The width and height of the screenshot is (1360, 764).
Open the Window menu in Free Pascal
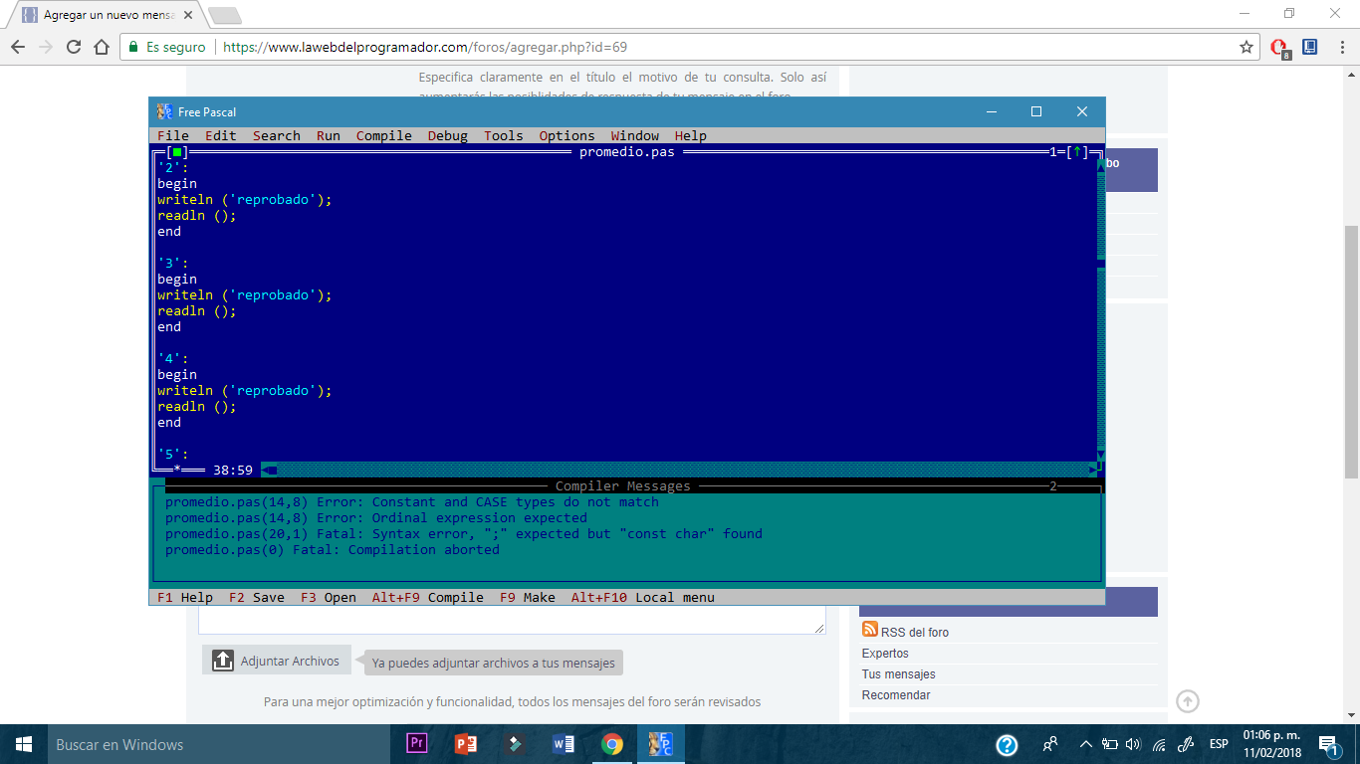point(635,136)
